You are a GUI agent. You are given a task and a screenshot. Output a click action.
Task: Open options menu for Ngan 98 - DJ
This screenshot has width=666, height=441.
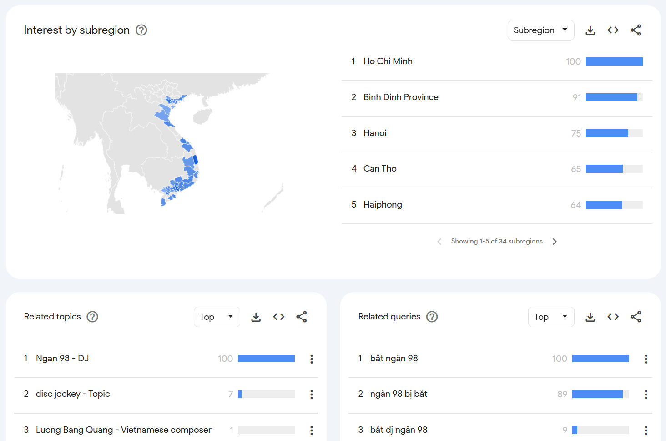pos(312,359)
